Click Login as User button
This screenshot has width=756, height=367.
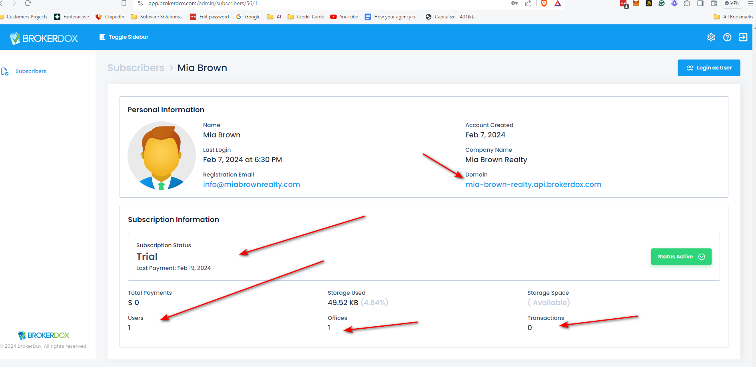tap(709, 68)
